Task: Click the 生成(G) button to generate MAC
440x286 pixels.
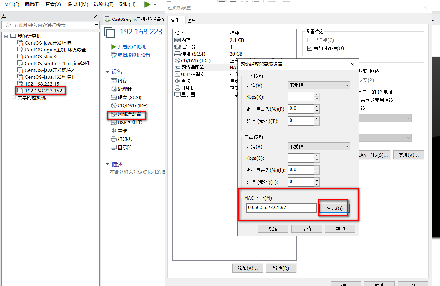Action: coord(335,208)
